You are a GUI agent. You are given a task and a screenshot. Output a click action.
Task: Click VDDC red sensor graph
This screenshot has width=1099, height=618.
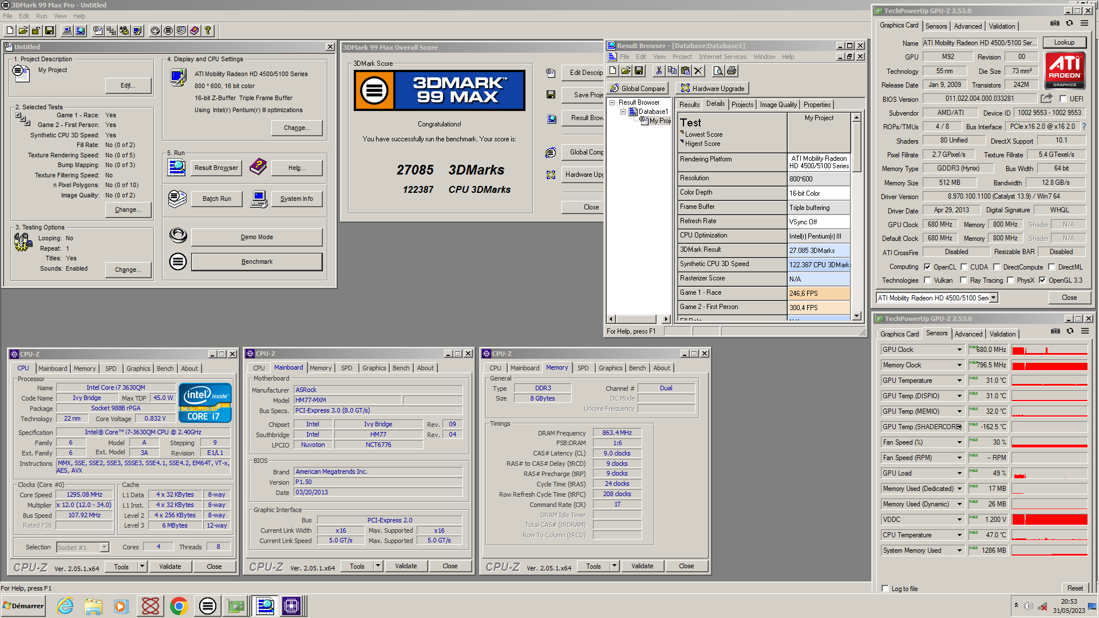pos(1049,520)
